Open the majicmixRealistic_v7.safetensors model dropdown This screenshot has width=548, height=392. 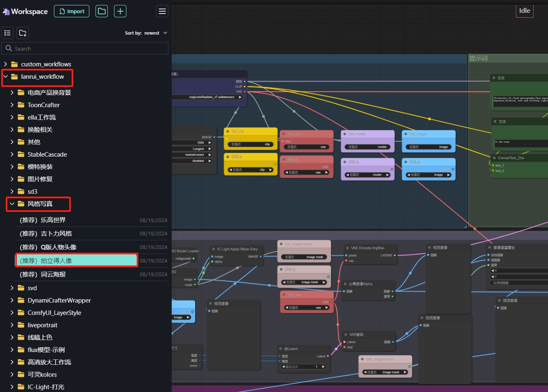coord(208,97)
